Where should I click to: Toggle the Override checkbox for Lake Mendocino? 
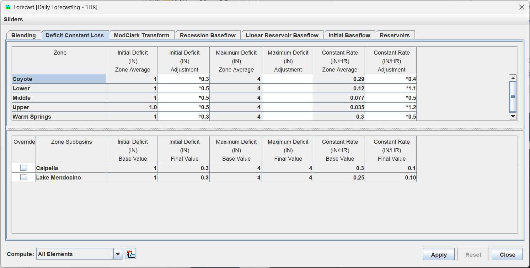(x=23, y=177)
